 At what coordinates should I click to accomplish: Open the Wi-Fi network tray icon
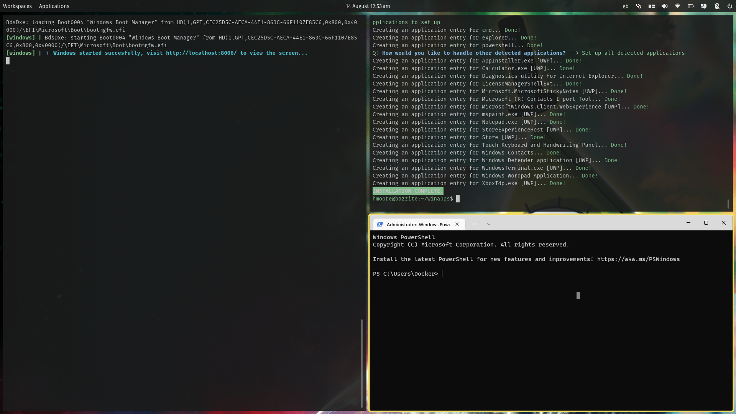(677, 6)
